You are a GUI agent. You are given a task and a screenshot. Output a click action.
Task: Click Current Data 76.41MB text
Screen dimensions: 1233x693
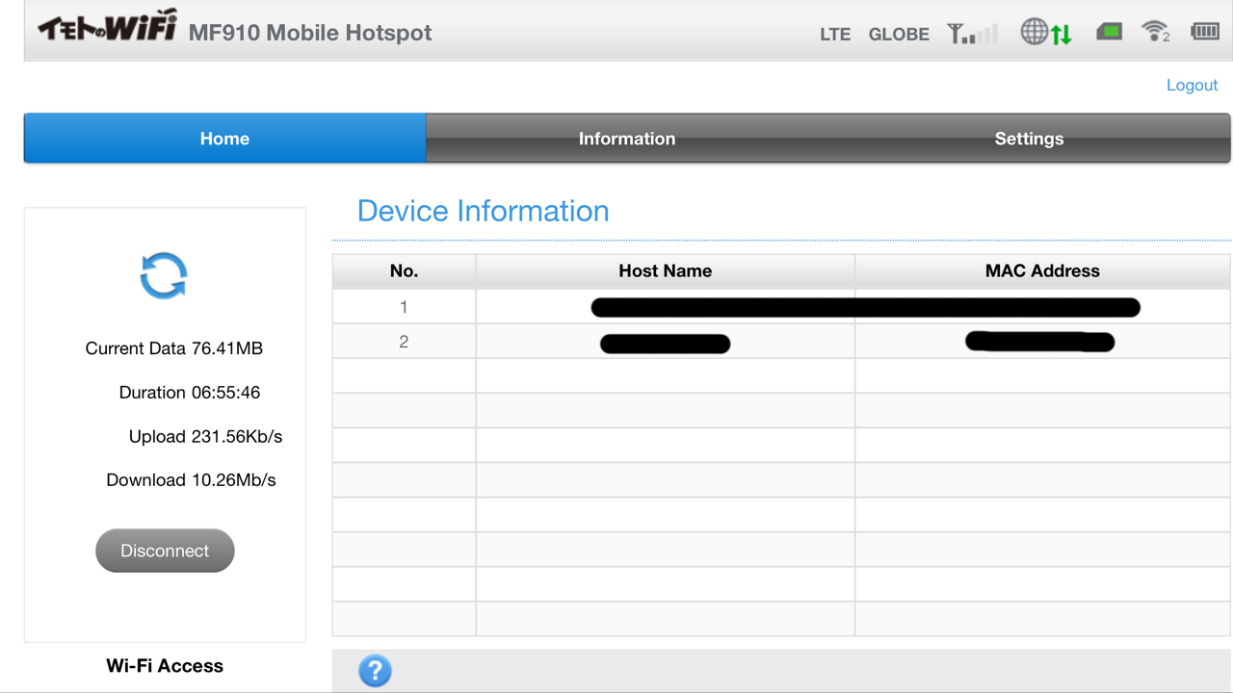pyautogui.click(x=174, y=348)
